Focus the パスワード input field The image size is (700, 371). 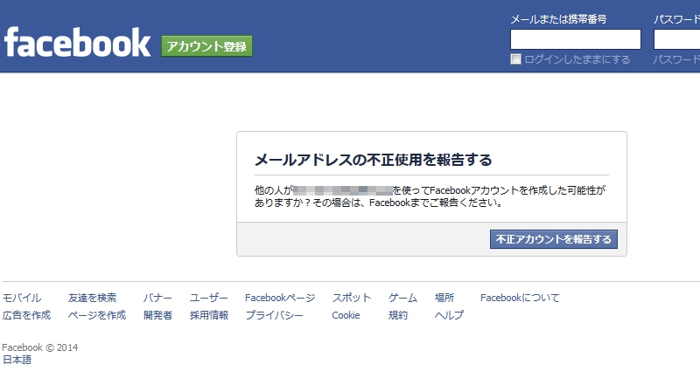[676, 39]
